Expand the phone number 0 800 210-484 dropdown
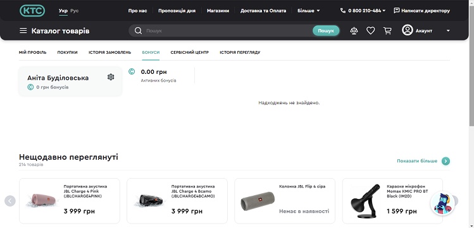Viewport: 474px width, 228px height. tap(363, 11)
